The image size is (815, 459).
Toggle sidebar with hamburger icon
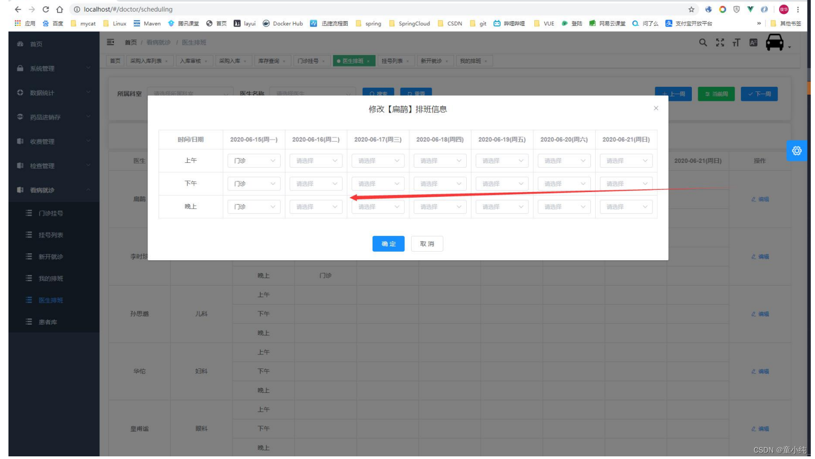point(110,42)
